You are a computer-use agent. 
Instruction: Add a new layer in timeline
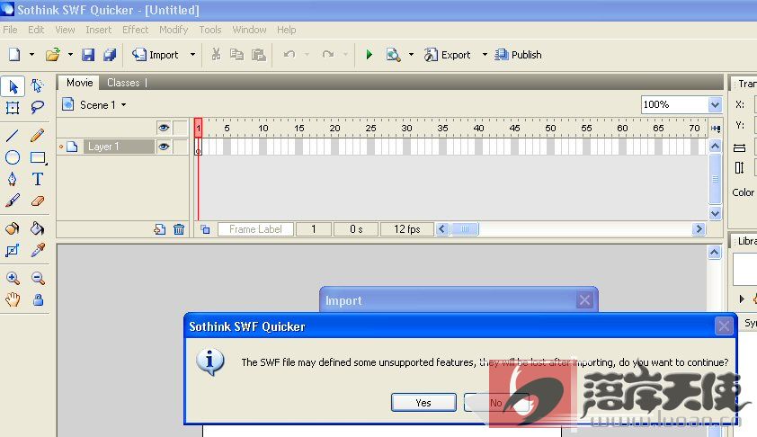[160, 229]
